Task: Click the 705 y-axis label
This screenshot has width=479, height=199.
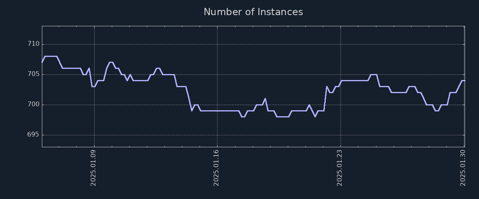Action: [34, 74]
